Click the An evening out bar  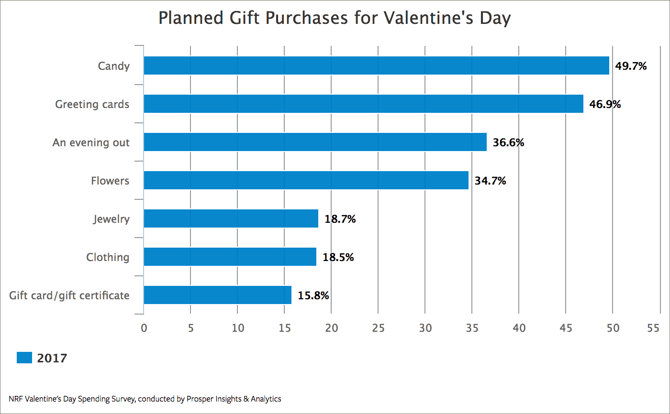click(x=315, y=142)
